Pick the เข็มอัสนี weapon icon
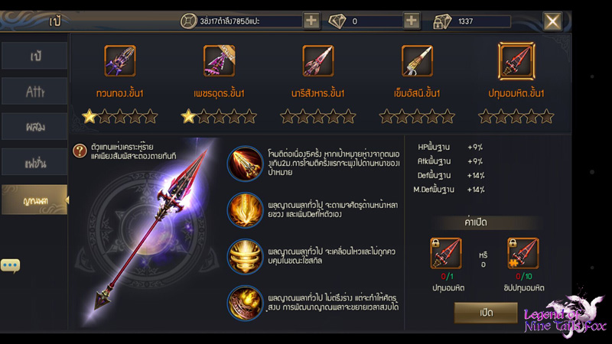 pos(417,60)
